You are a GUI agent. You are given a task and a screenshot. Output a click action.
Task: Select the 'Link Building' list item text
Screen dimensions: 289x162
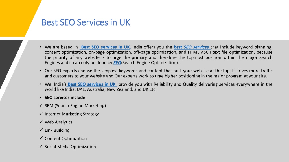(x=57, y=130)
